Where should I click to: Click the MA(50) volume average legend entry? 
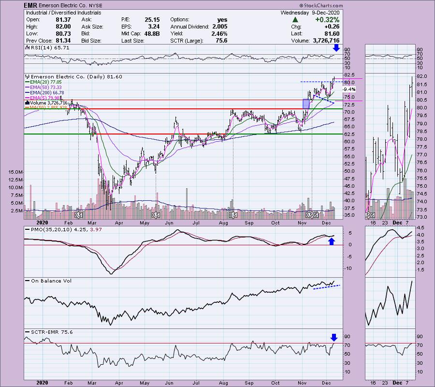(x=46, y=107)
